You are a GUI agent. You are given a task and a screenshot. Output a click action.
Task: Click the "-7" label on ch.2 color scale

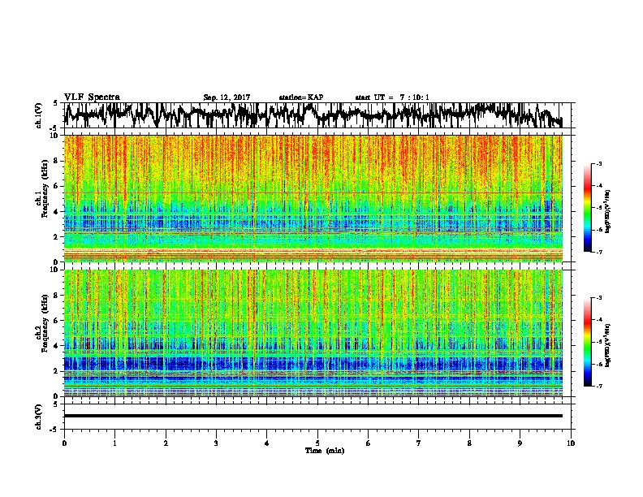(x=598, y=386)
